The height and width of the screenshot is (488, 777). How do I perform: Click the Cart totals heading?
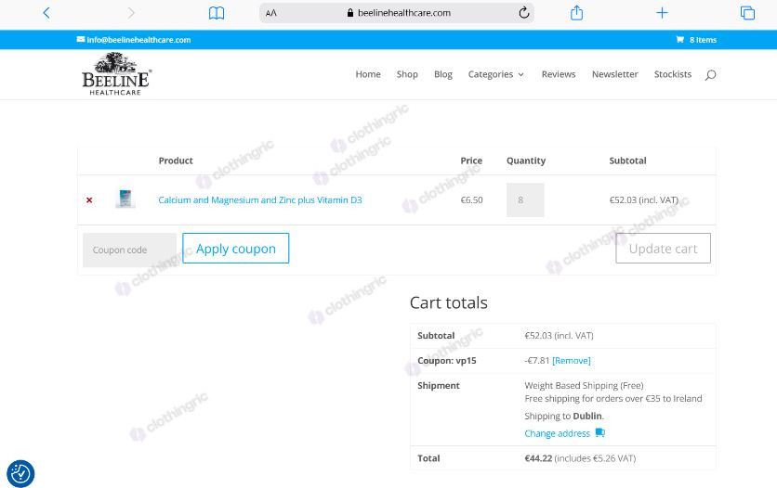[x=449, y=302]
